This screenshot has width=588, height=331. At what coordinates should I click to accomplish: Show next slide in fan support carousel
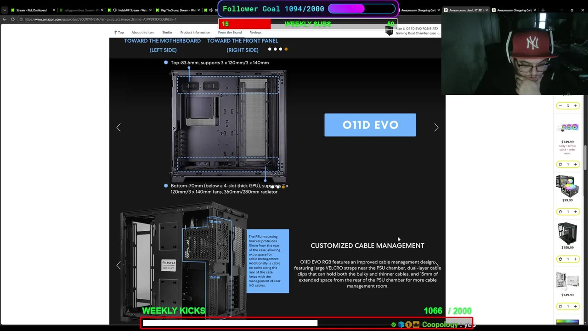[x=436, y=127]
